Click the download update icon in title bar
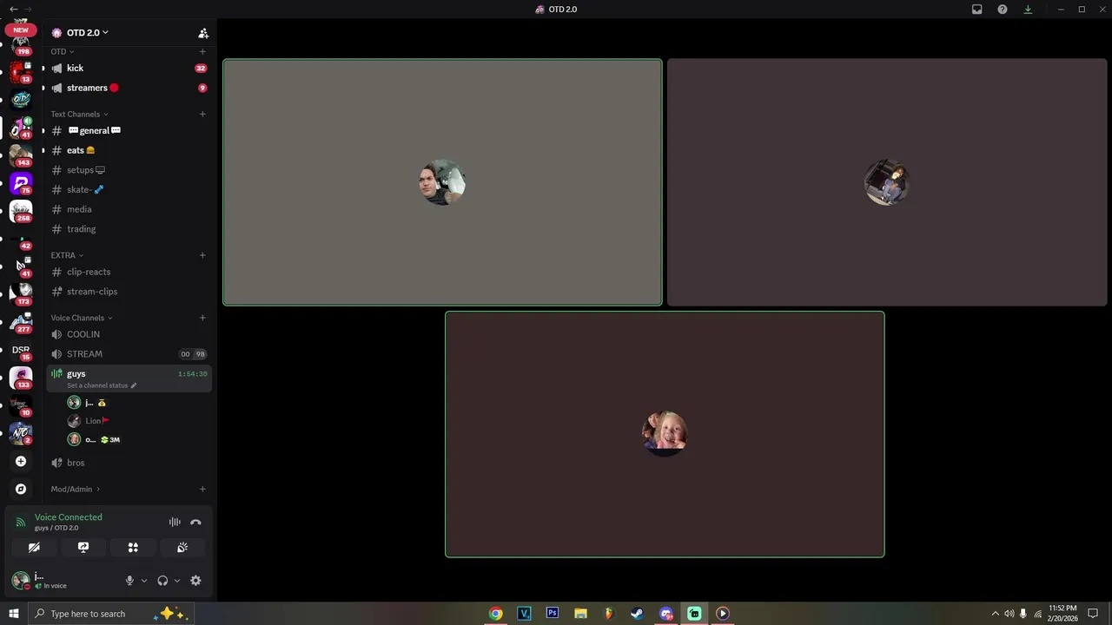The width and height of the screenshot is (1112, 625). [x=1028, y=10]
